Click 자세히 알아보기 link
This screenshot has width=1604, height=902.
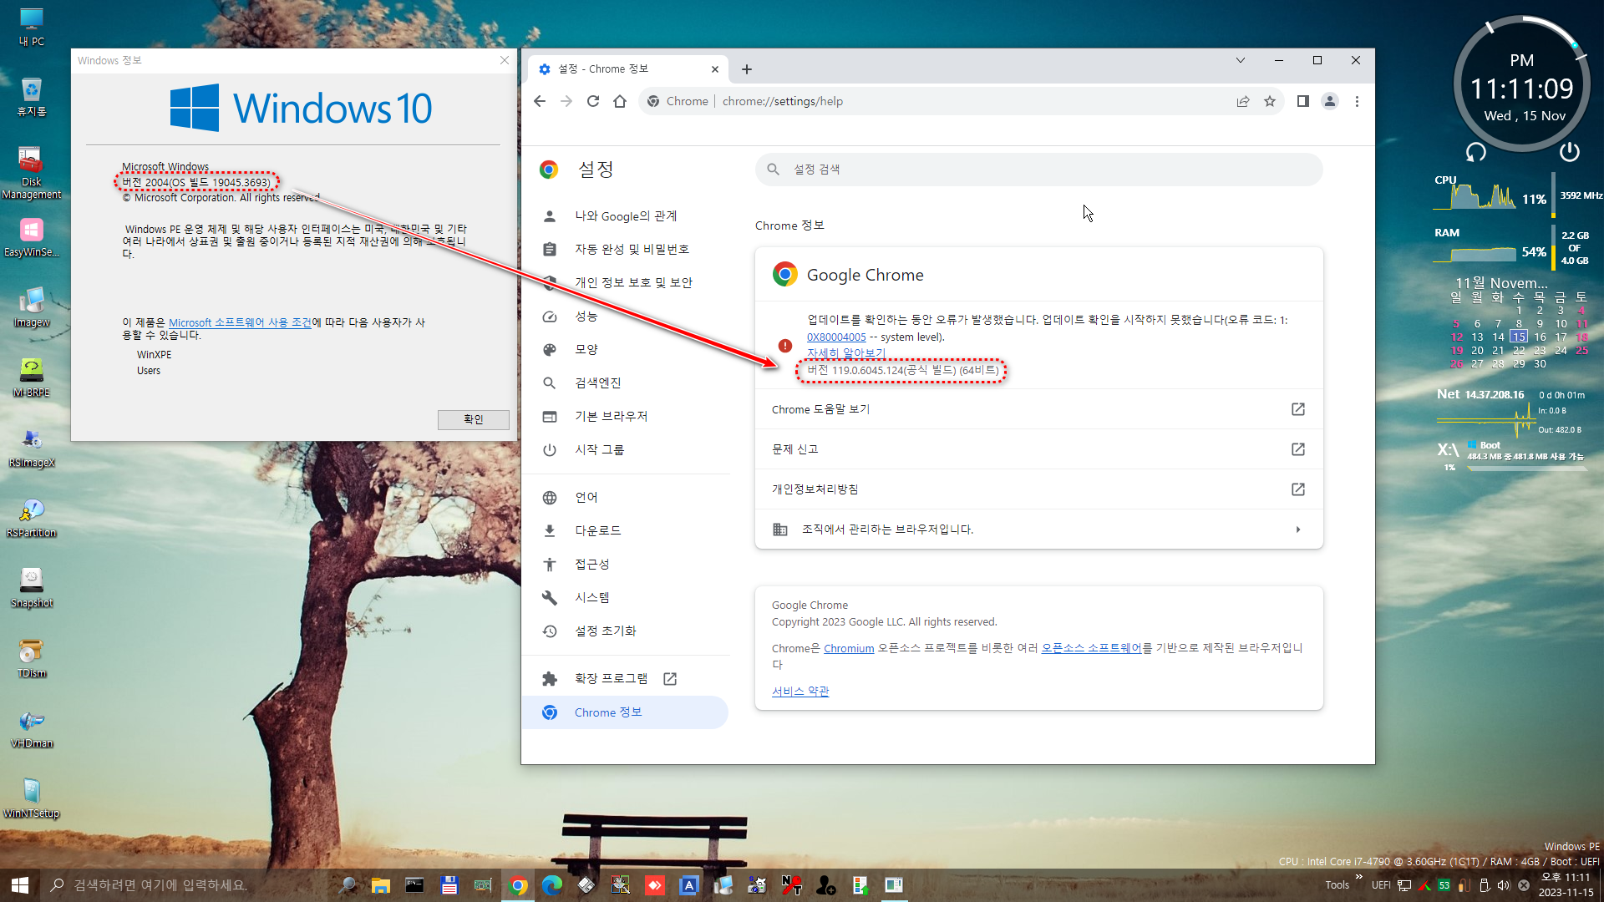coord(846,353)
